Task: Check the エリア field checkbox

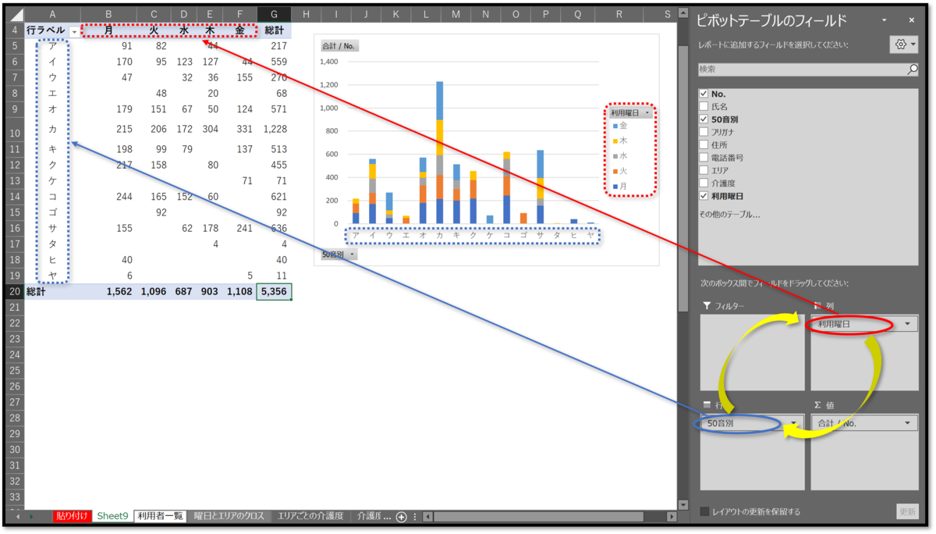Action: pyautogui.click(x=704, y=170)
